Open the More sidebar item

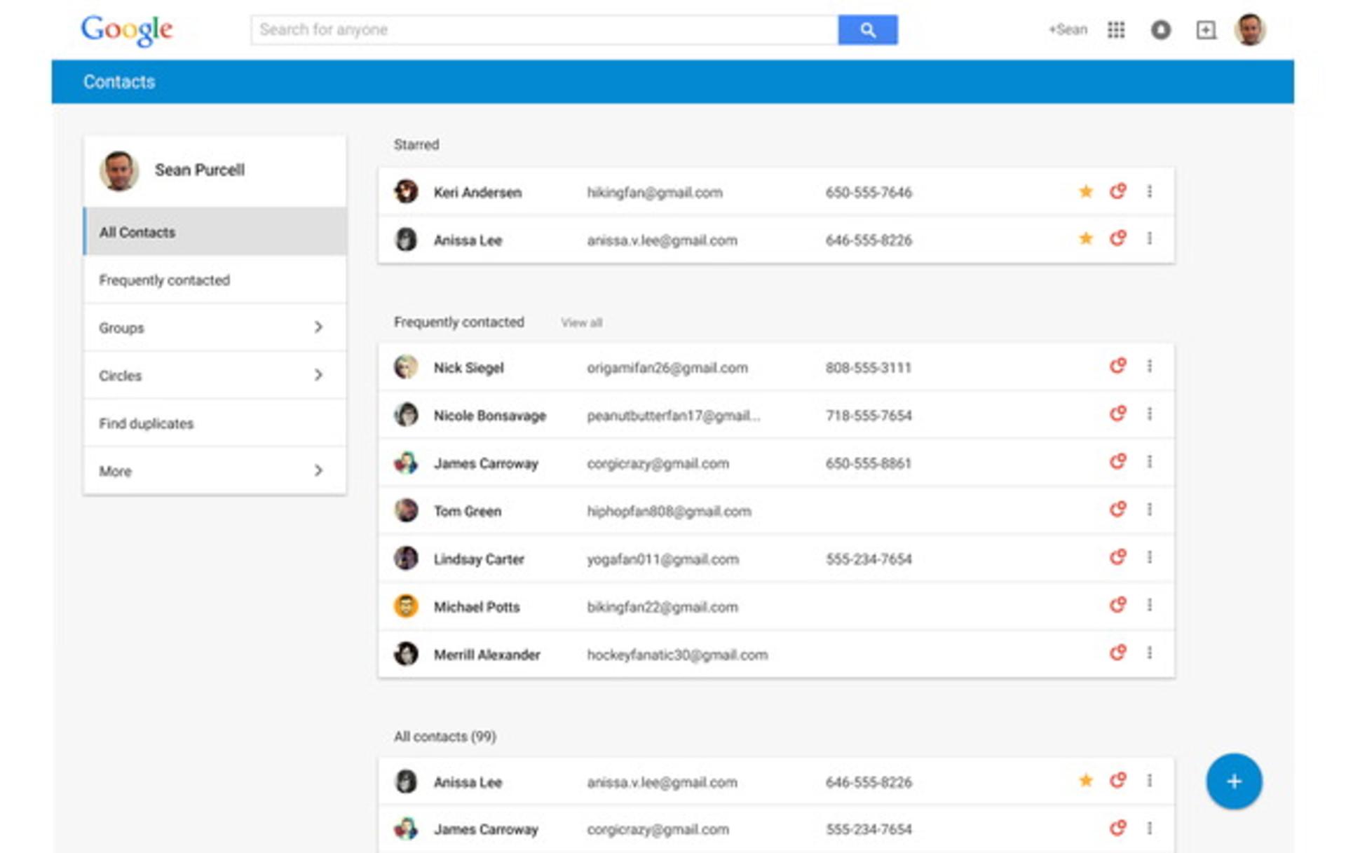point(215,470)
